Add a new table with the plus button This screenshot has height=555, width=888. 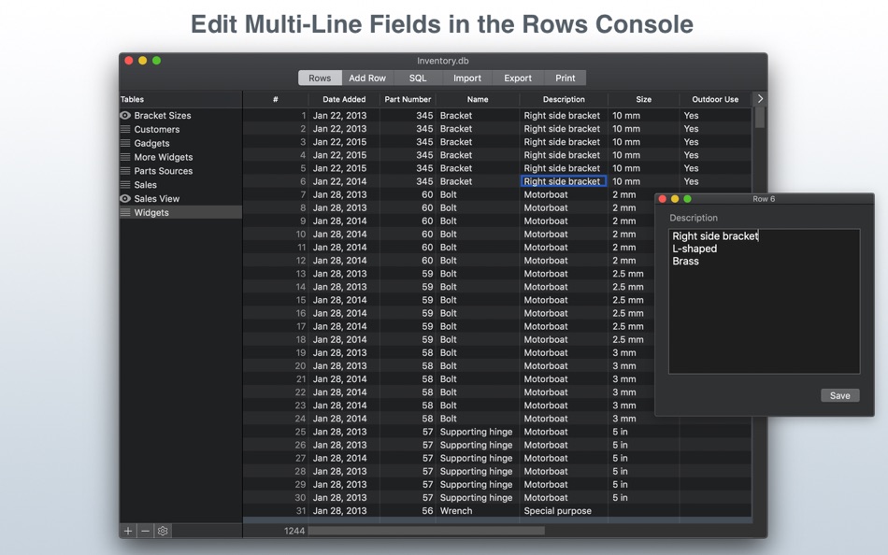tap(128, 531)
